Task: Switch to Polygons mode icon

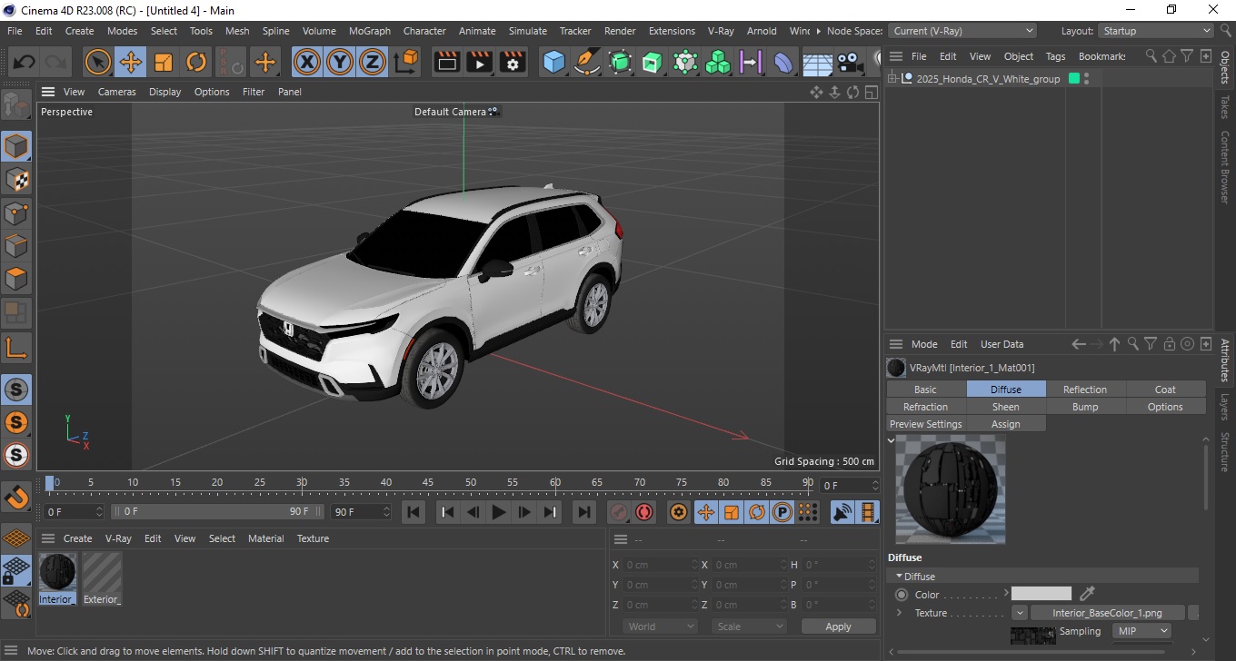Action: [x=15, y=279]
